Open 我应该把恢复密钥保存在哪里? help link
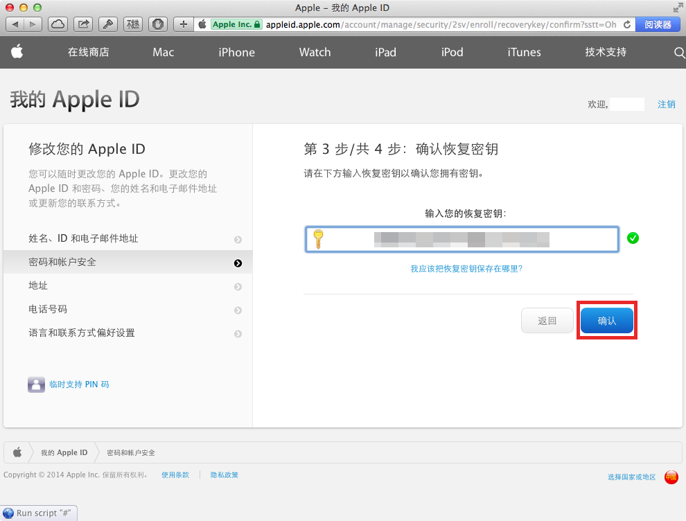 (466, 269)
